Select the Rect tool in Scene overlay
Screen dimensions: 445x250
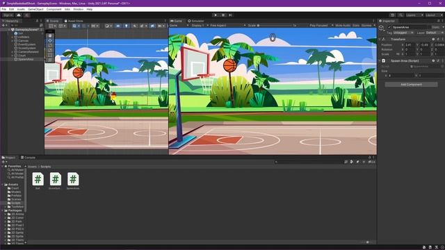(x=50, y=55)
